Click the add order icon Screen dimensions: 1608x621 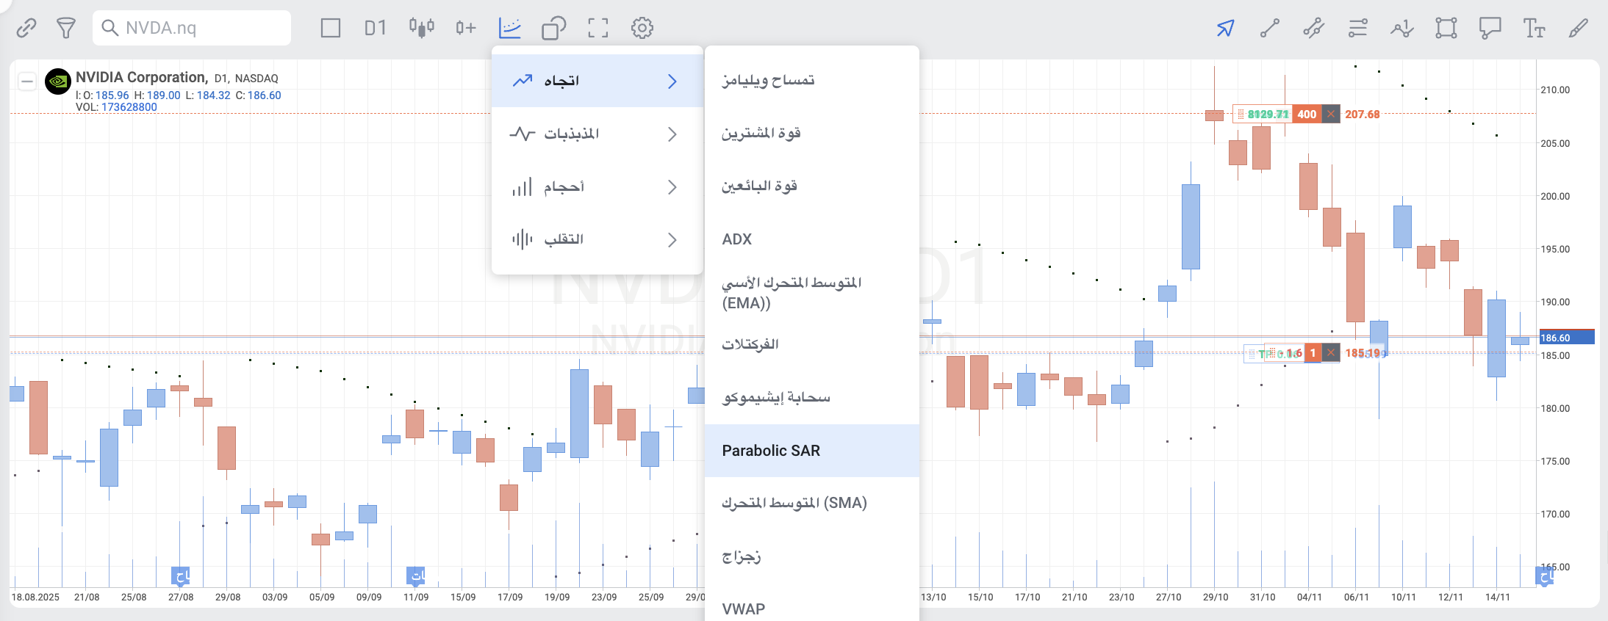[x=466, y=28]
